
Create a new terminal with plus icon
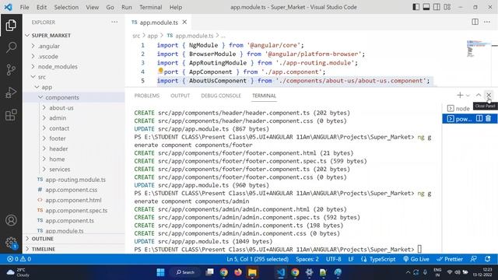[x=460, y=95]
